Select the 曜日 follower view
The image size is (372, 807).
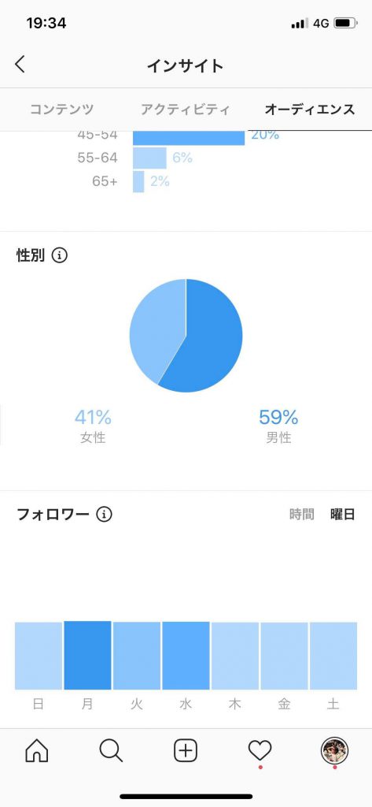pos(343,514)
